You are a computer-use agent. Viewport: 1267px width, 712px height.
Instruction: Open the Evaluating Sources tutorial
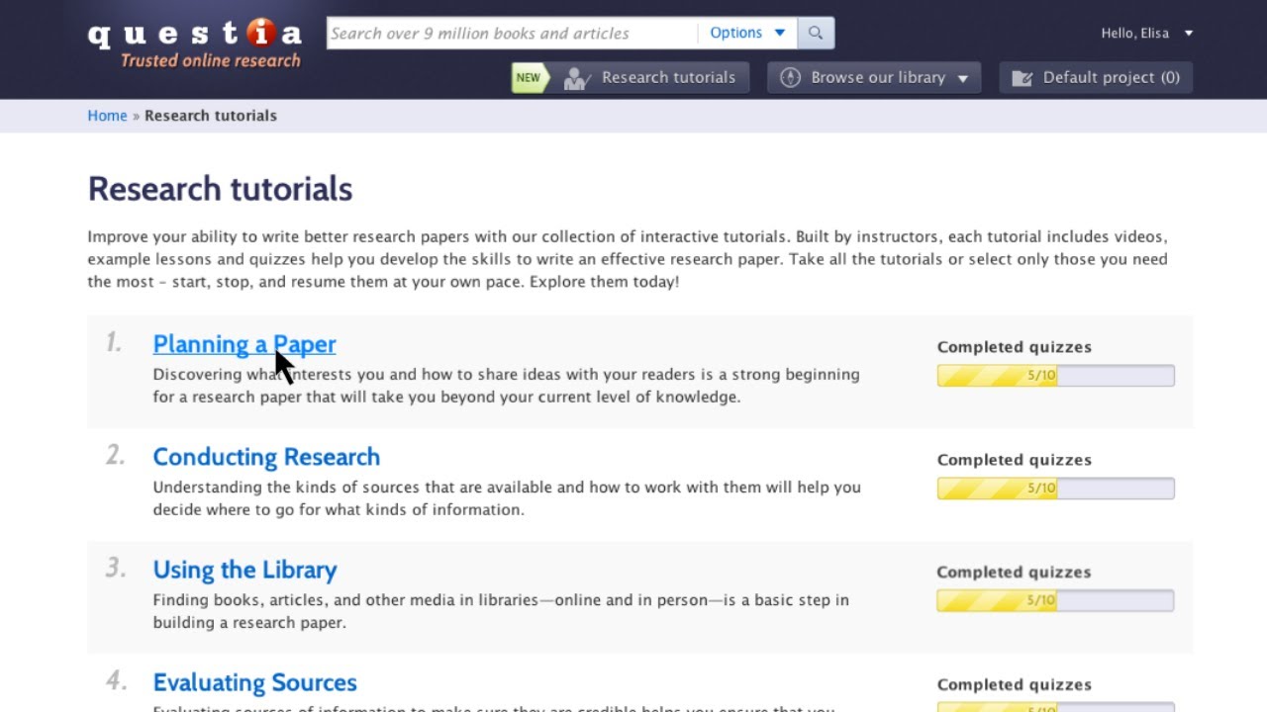254,682
